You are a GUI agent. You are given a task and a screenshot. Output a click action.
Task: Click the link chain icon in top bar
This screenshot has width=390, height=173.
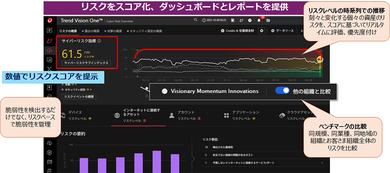pyautogui.click(x=241, y=20)
